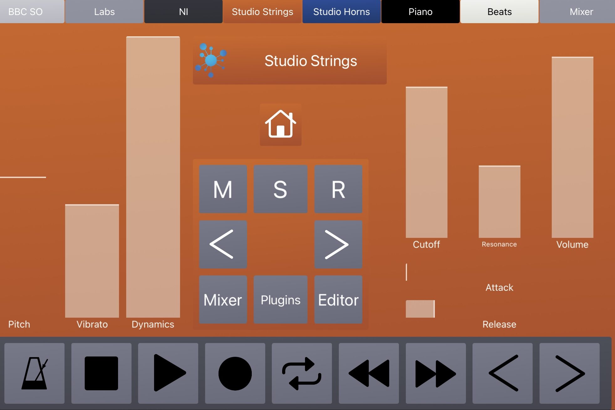Click the fast-forward double-arrow icon
Viewport: 615px width, 410px height.
tap(436, 373)
